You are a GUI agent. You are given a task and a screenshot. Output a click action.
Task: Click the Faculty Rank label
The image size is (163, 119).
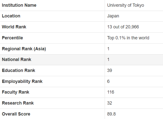[x=16, y=92]
